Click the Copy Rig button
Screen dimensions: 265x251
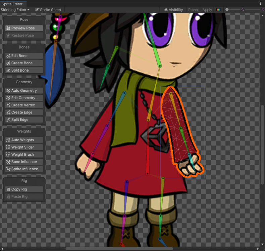tap(24, 189)
